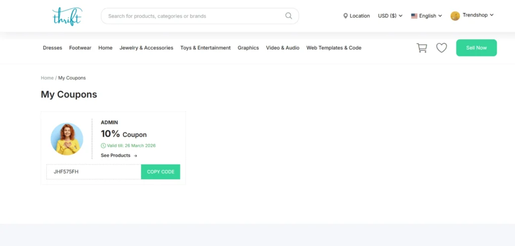This screenshot has height=246, width=515.
Task: Click the coupon validity clock icon
Action: click(x=104, y=145)
